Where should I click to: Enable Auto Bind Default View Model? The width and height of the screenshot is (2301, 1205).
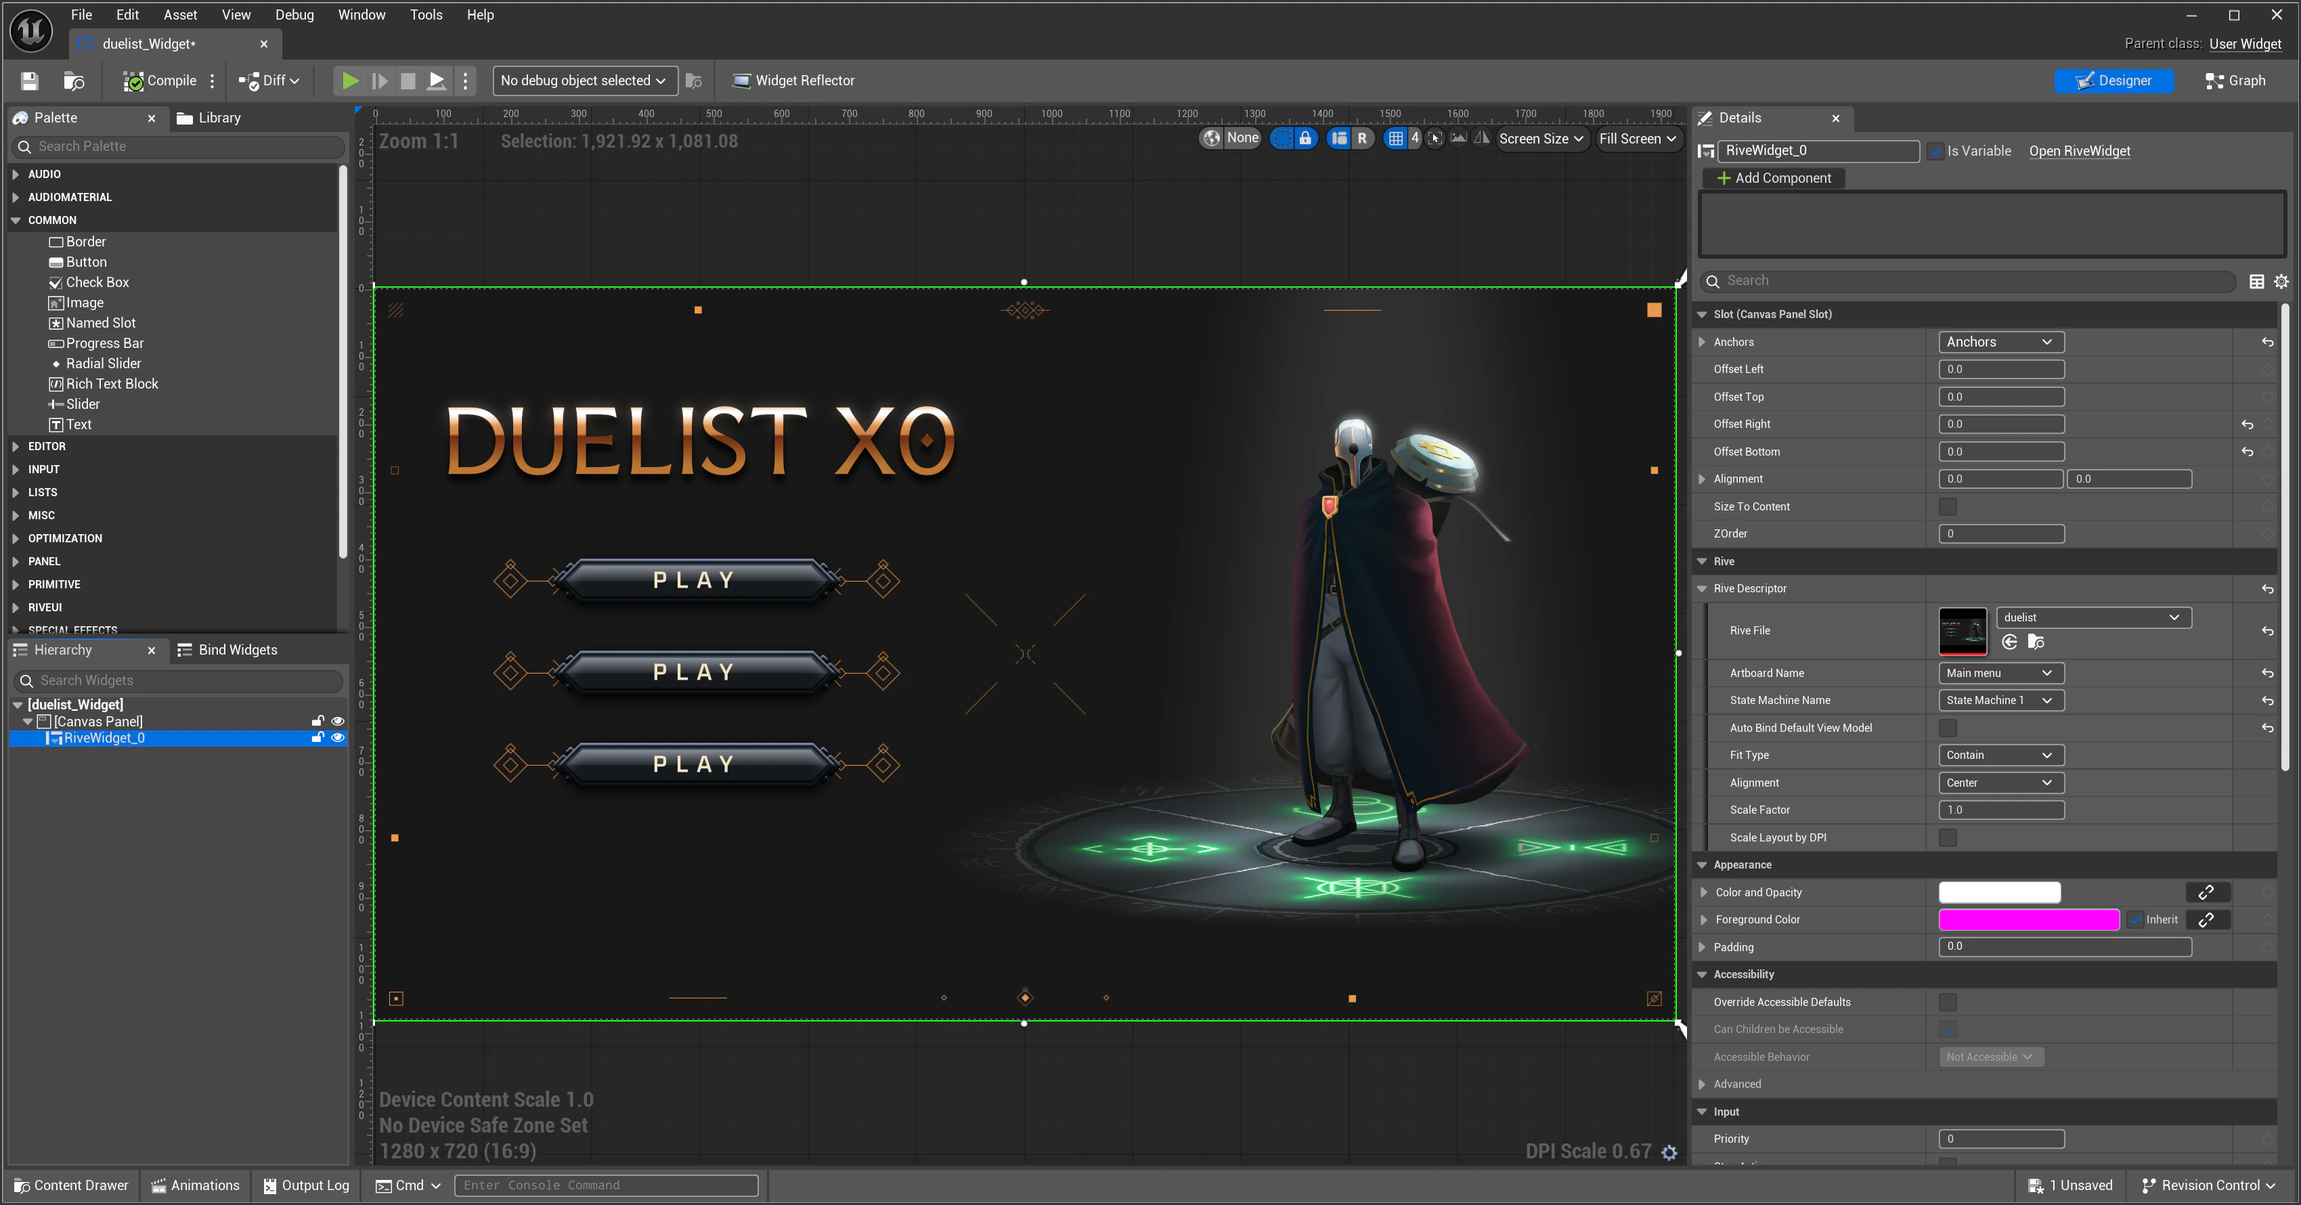pos(1948,728)
